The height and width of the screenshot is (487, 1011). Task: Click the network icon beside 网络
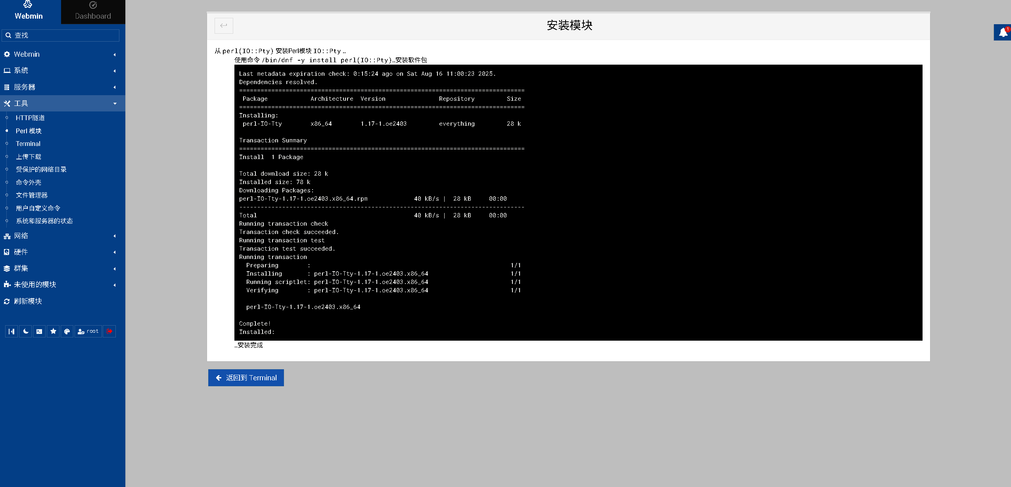(x=7, y=236)
